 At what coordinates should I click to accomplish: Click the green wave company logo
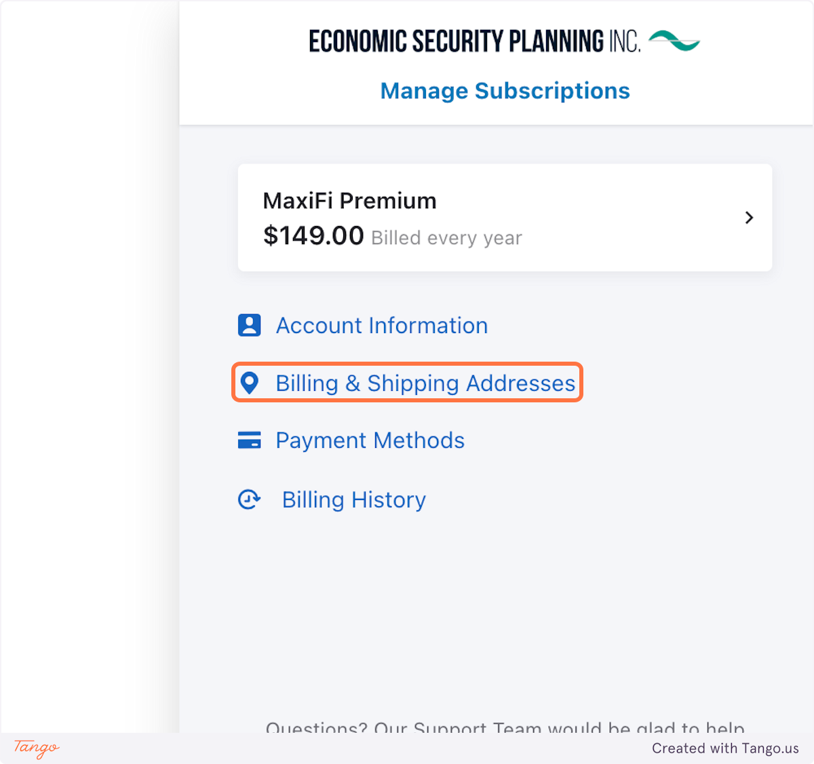tap(674, 41)
